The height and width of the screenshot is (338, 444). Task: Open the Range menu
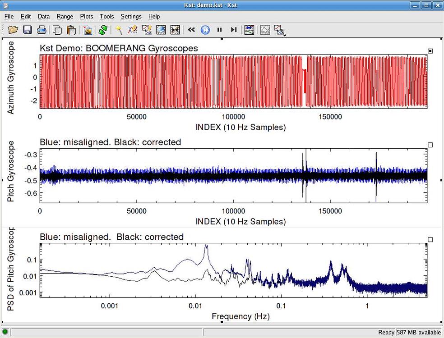click(x=65, y=16)
